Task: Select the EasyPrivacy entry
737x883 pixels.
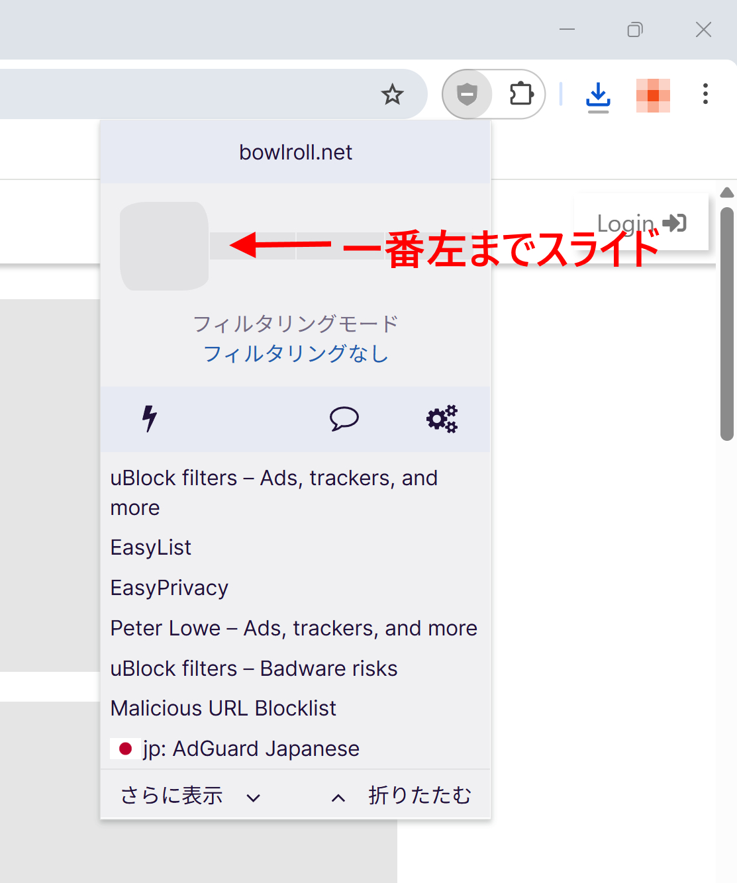Action: click(170, 588)
